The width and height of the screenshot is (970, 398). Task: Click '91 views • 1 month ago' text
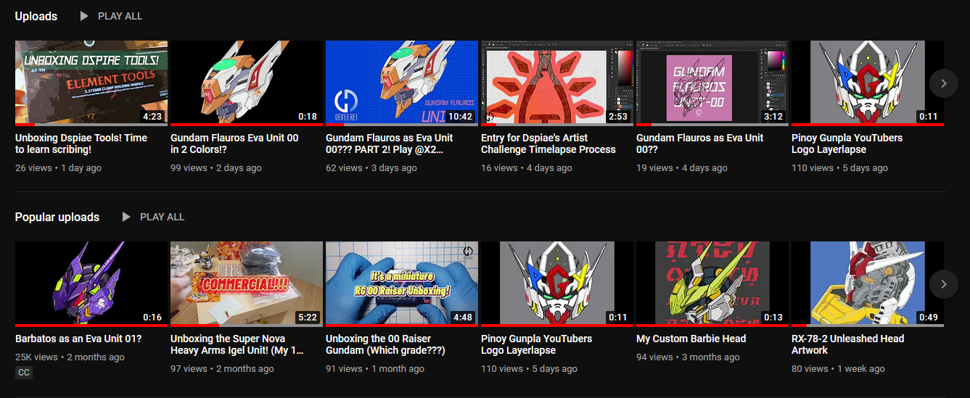point(375,369)
